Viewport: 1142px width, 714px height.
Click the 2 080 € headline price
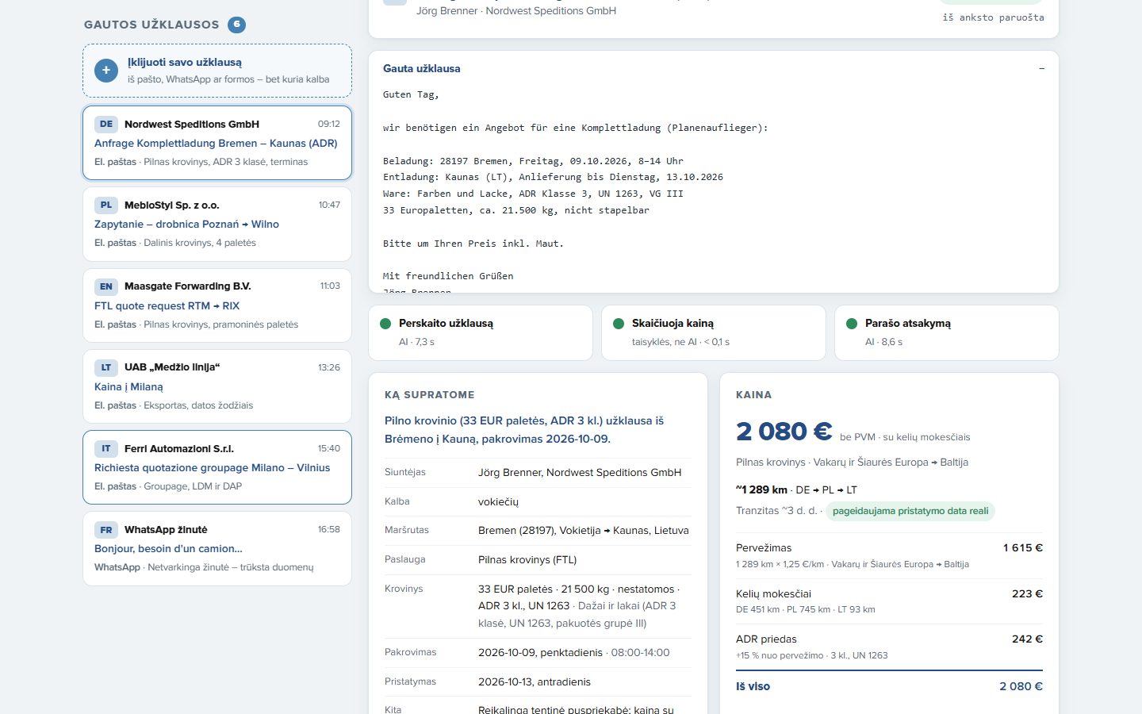(x=784, y=432)
